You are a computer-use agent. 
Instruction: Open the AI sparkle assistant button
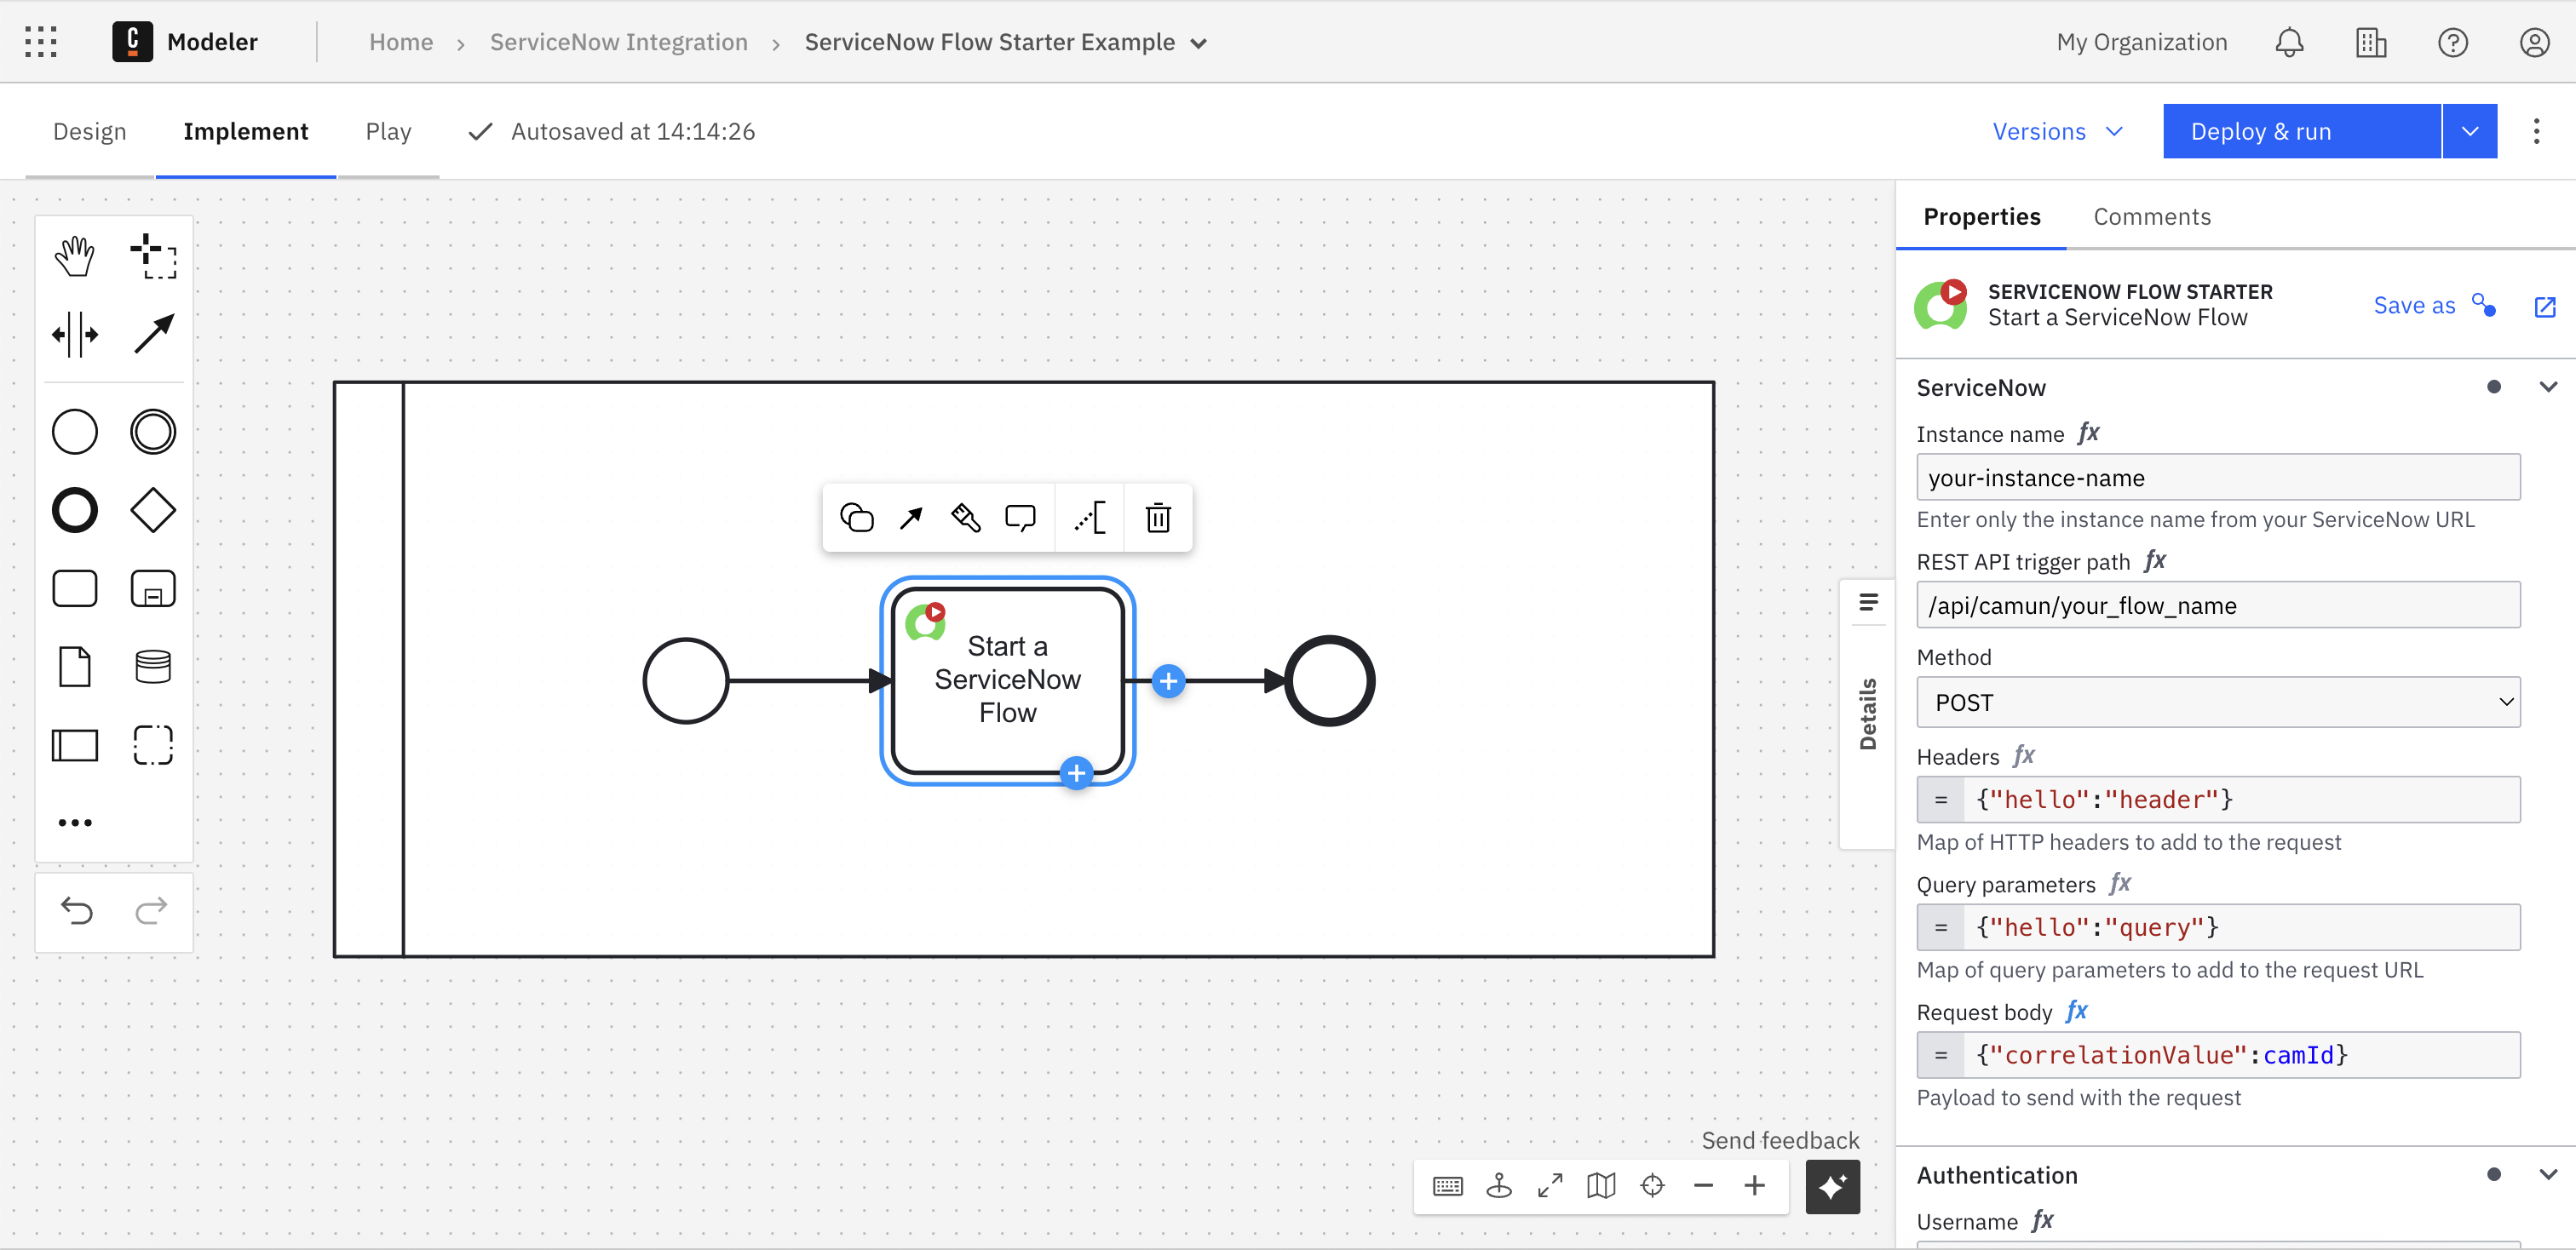[1832, 1186]
